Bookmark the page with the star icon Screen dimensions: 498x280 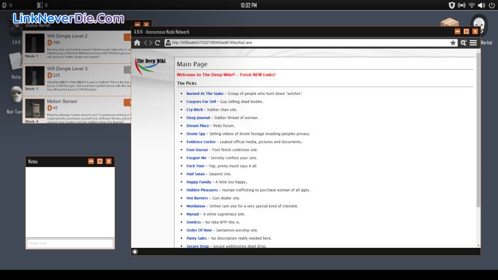(x=453, y=43)
